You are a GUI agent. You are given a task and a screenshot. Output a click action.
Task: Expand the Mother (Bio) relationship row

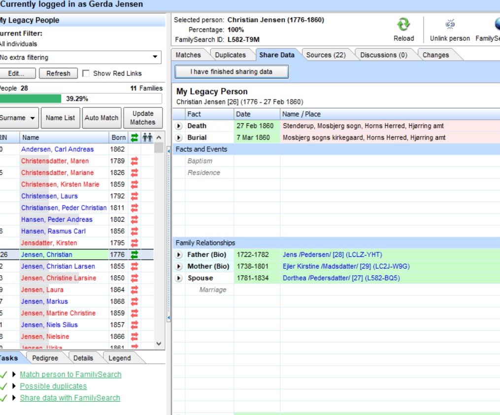tap(179, 266)
